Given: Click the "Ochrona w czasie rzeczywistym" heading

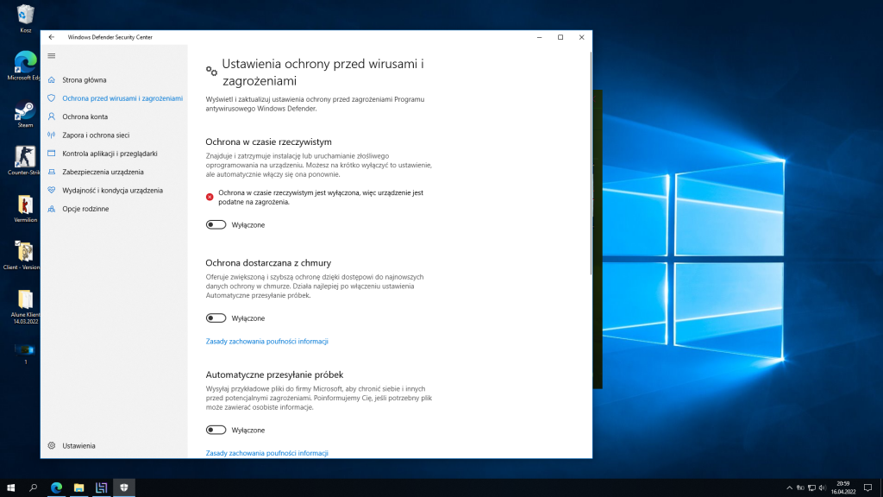Looking at the screenshot, I should (269, 142).
